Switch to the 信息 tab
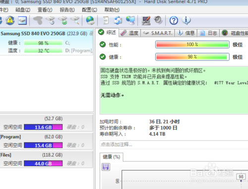This screenshot has width=248, height=189. (186, 33)
